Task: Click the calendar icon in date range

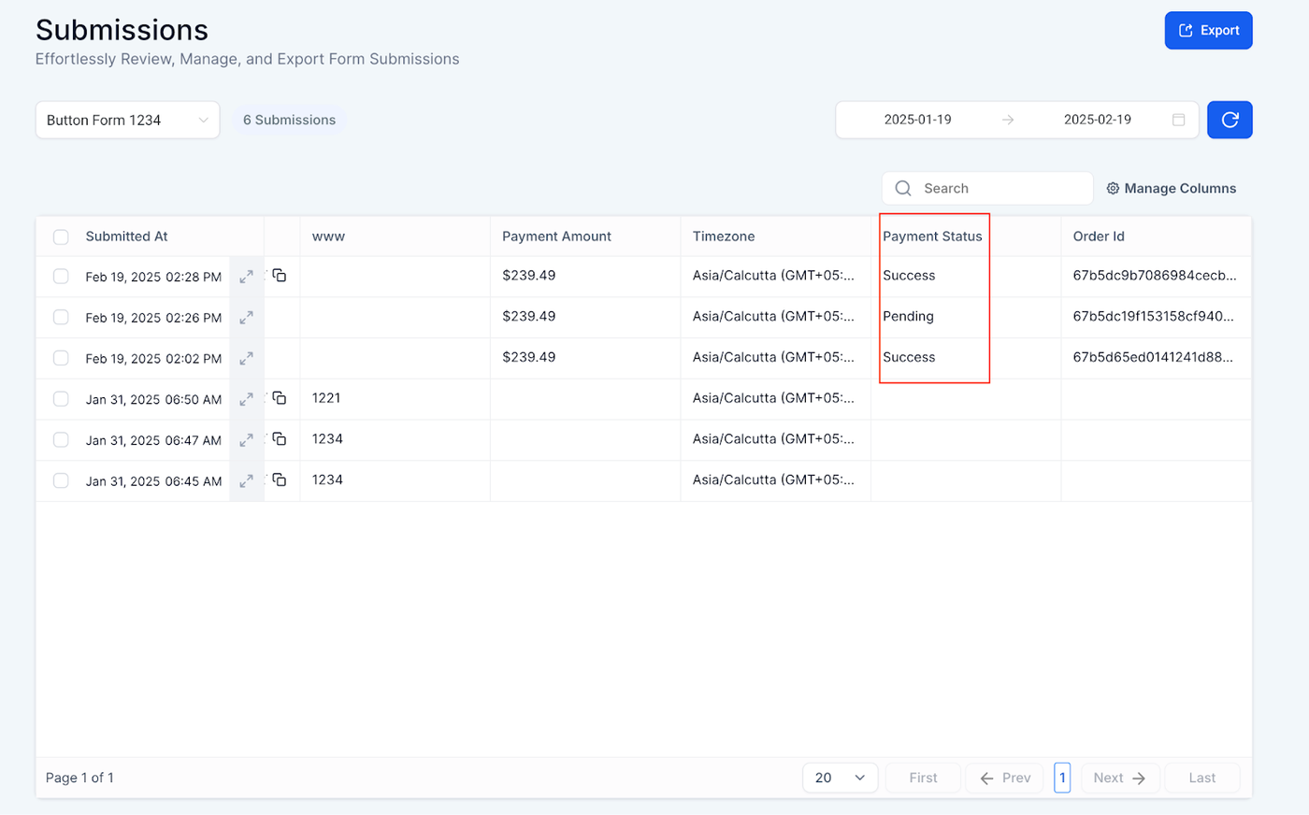Action: [1178, 120]
